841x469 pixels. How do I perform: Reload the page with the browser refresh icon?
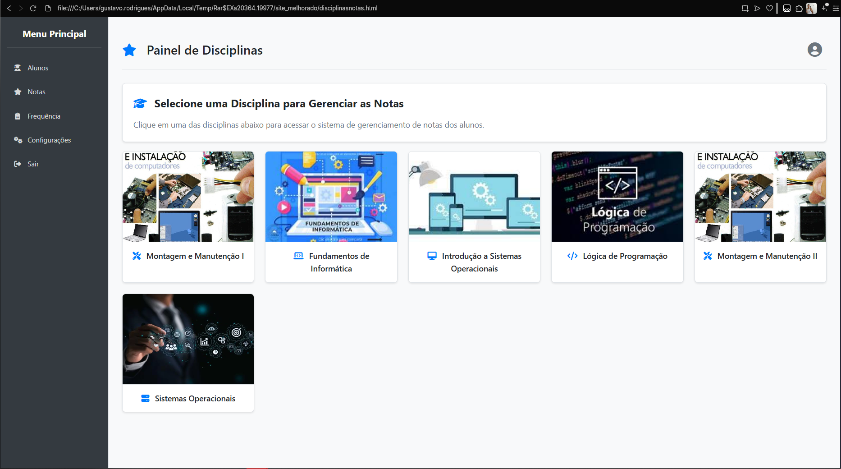click(33, 8)
